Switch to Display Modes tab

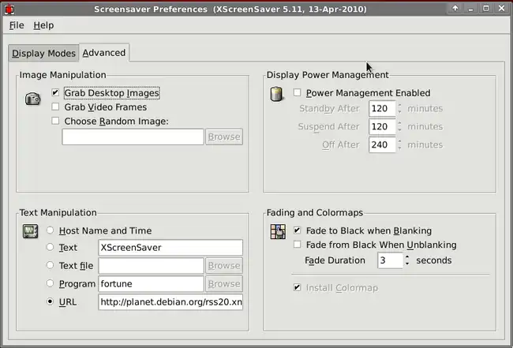coord(44,54)
